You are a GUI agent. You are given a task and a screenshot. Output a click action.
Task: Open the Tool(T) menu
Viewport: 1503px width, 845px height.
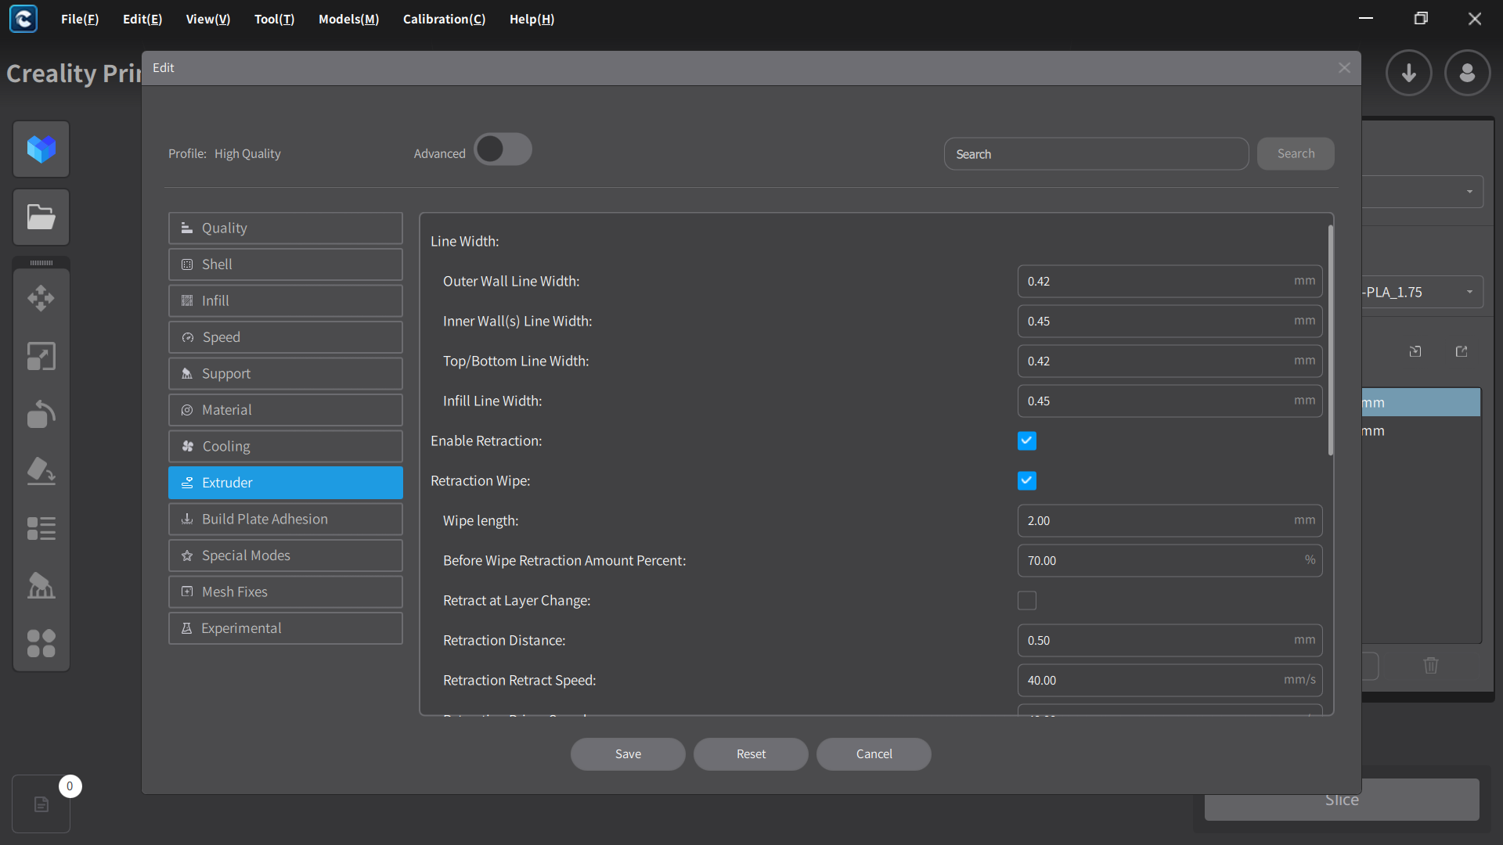275,19
